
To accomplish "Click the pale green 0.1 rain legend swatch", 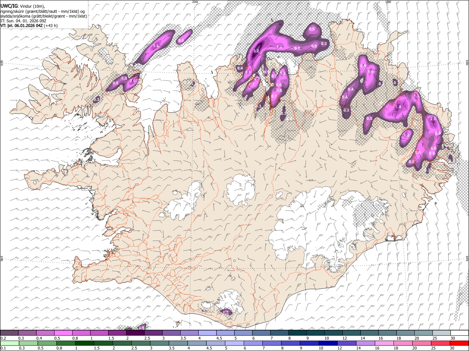I will coord(9,343).
